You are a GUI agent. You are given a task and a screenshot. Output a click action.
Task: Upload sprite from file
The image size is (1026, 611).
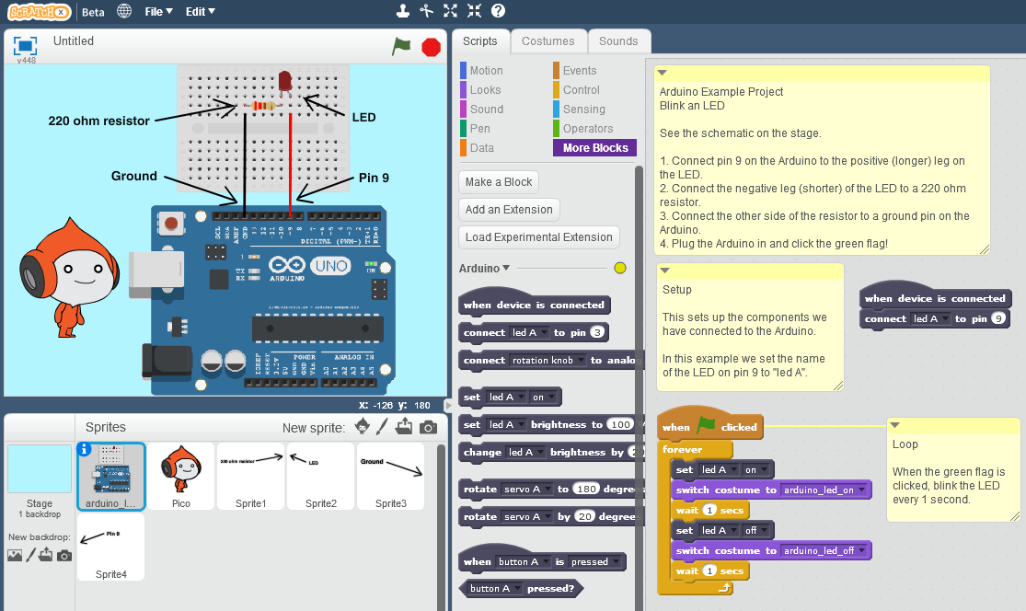click(x=404, y=427)
